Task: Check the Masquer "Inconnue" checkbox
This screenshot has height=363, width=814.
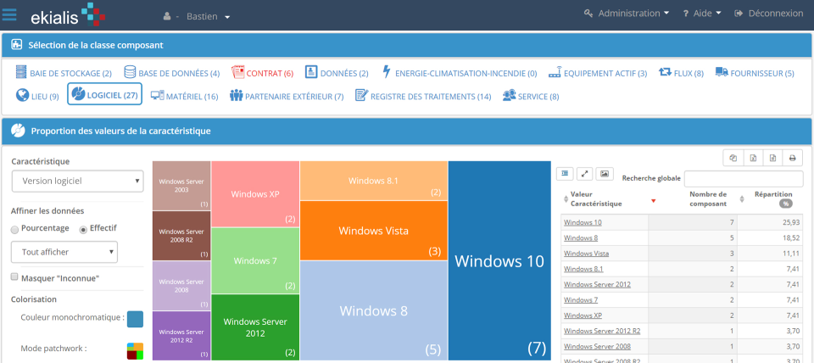Action: [14, 276]
